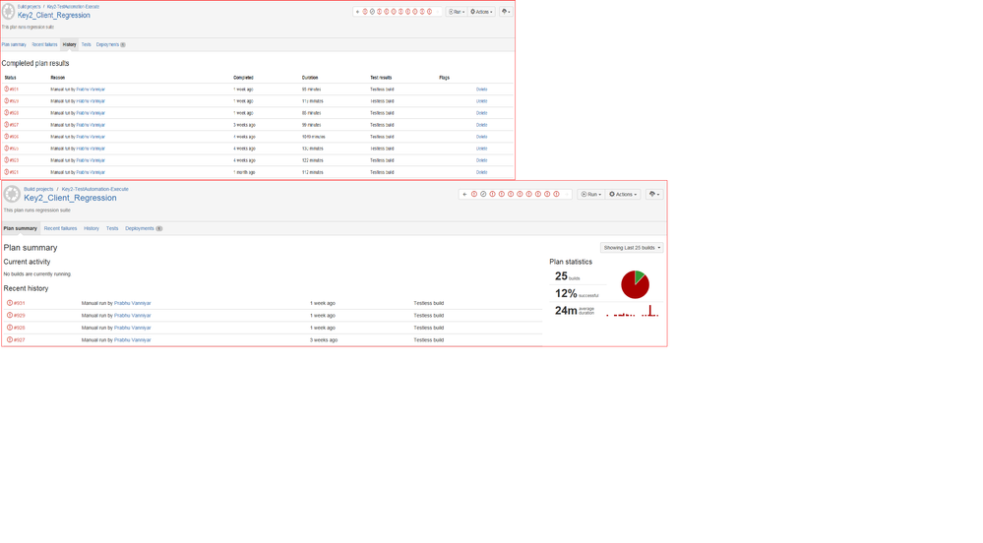Click failed status icon beside #926 in History view
The width and height of the screenshot is (983, 543).
click(6, 136)
